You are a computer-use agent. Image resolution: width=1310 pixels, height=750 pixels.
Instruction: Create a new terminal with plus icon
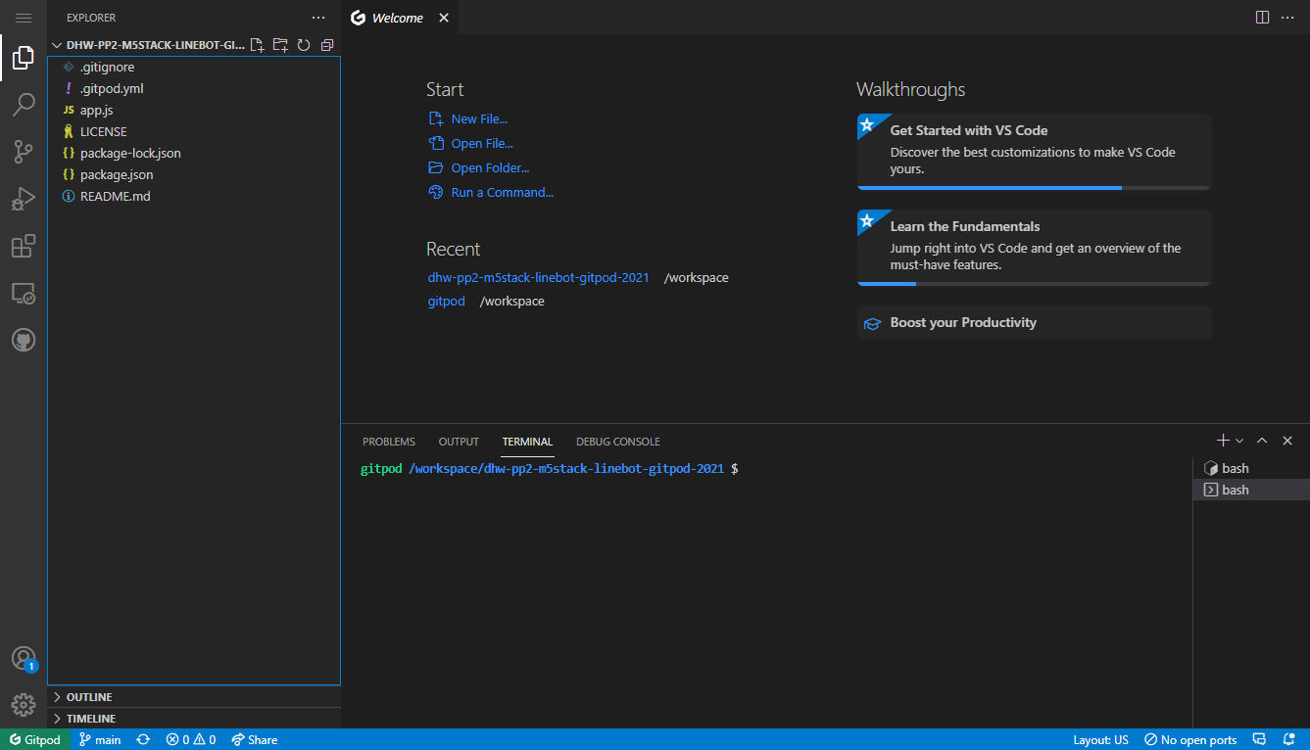point(1223,441)
